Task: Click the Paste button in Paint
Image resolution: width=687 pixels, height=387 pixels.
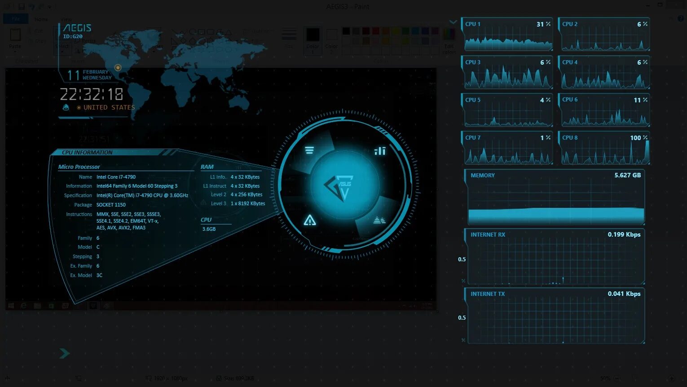Action: [15, 39]
